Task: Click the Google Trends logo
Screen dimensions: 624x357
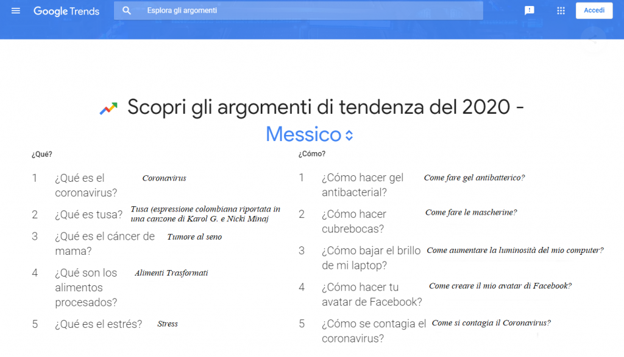Action: 66,11
